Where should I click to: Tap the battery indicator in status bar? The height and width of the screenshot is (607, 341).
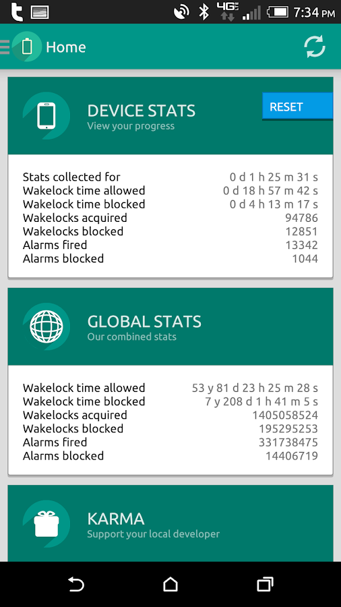click(x=278, y=11)
